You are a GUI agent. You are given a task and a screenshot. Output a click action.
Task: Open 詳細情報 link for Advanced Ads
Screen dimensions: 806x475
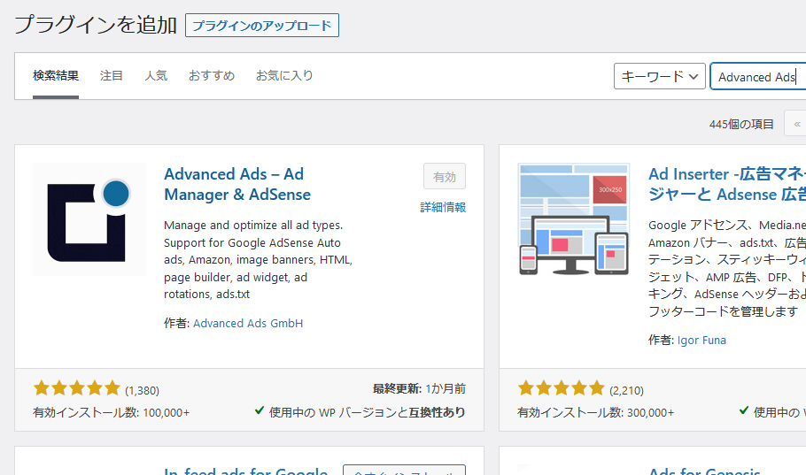(443, 207)
